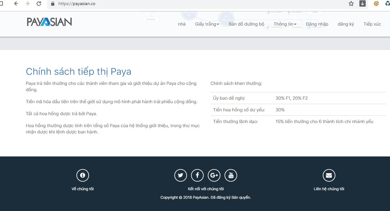Click the PayAsian logo
390x211 pixels.
(49, 22)
